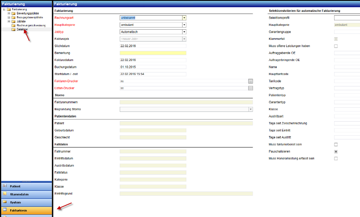This screenshot has width=360, height=217.
Task: Browse for Listen-Drucker with ellipsis button
Action: 250,88
